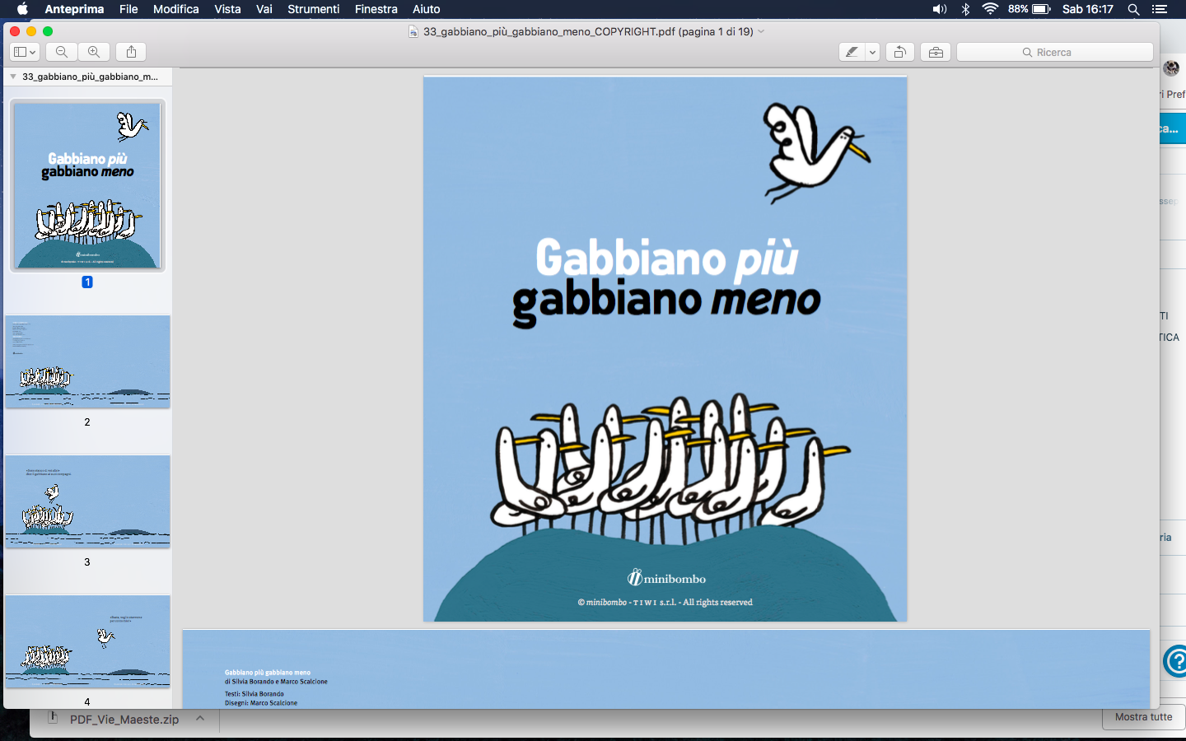Open document title dropdown chevron
Viewport: 1186px width, 741px height.
761,31
